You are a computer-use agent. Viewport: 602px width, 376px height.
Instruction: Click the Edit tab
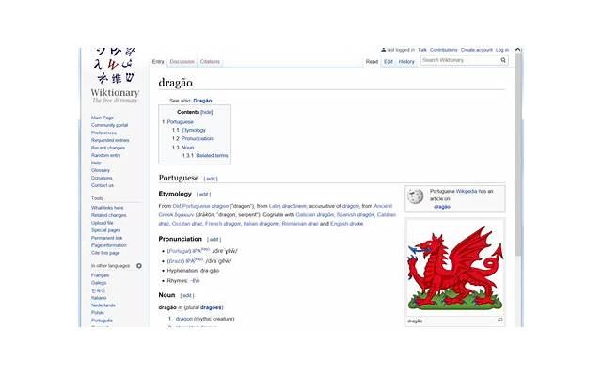388,61
